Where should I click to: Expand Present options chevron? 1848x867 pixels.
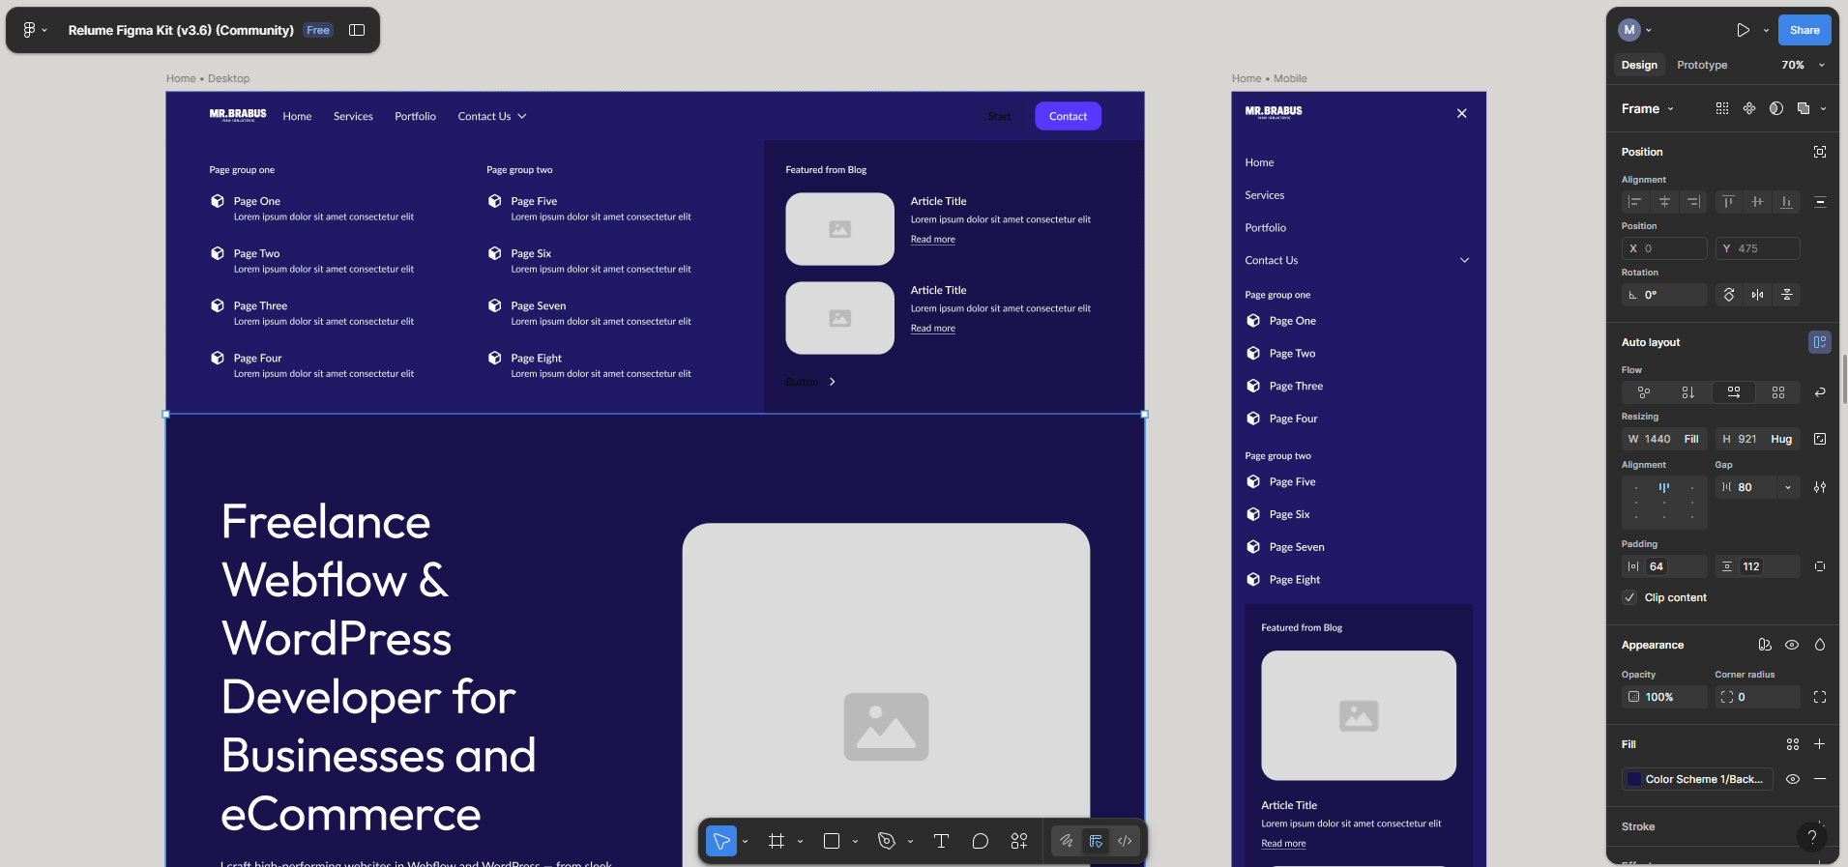tap(1766, 30)
